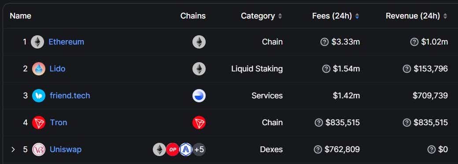This screenshot has height=164, width=458.
Task: Click the help icon beside Lido $153,796 revenue
Action: [x=406, y=69]
